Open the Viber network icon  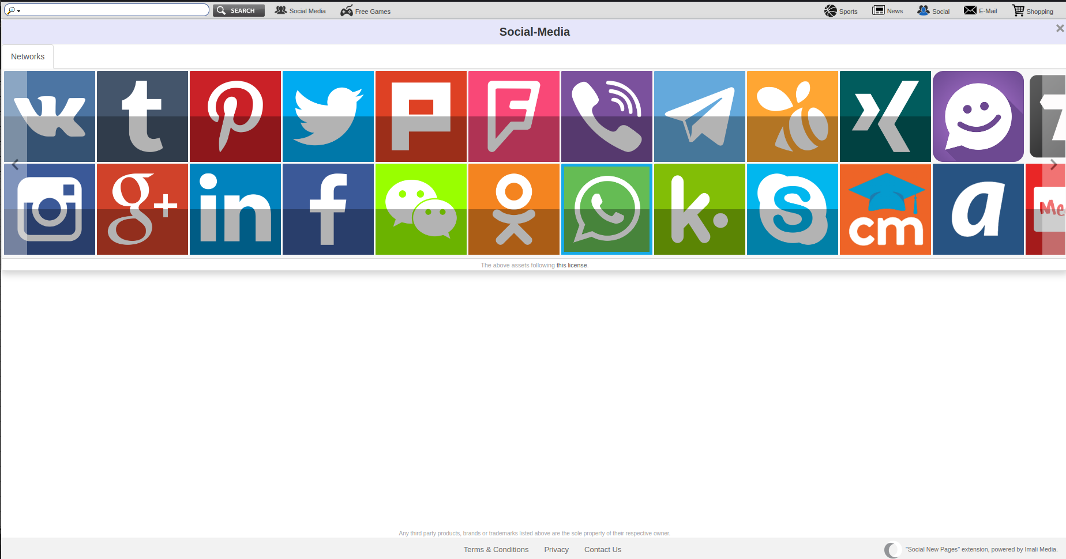coord(606,116)
